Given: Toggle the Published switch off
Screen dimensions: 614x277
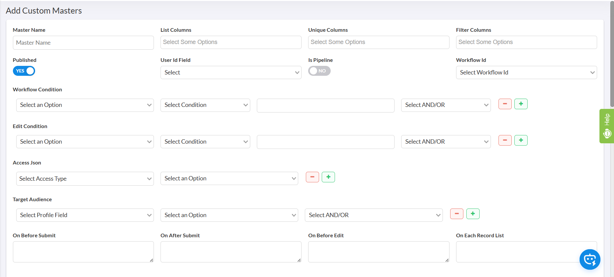Looking at the screenshot, I should coord(24,71).
